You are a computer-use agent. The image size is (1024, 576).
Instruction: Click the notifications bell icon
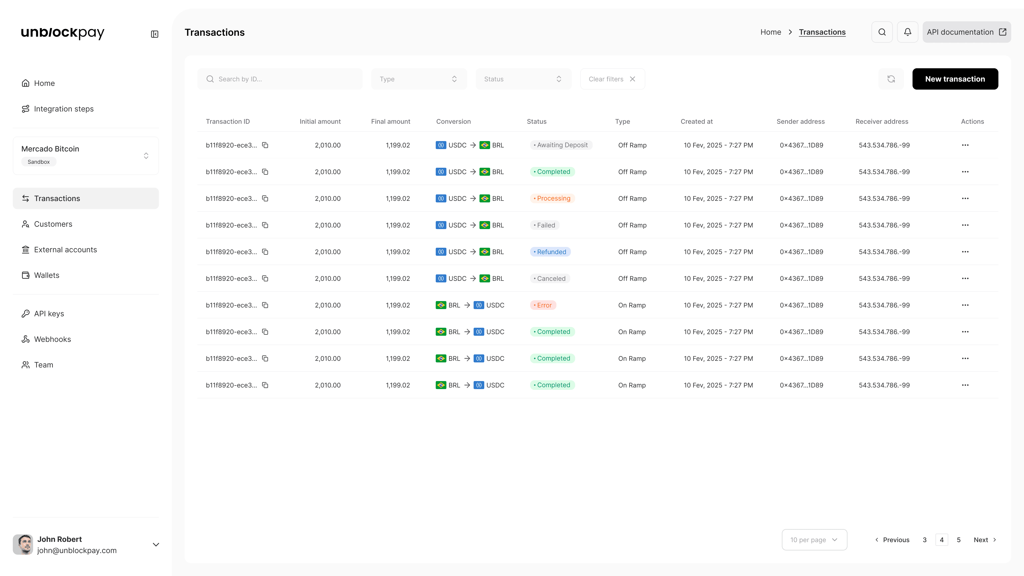pos(907,32)
